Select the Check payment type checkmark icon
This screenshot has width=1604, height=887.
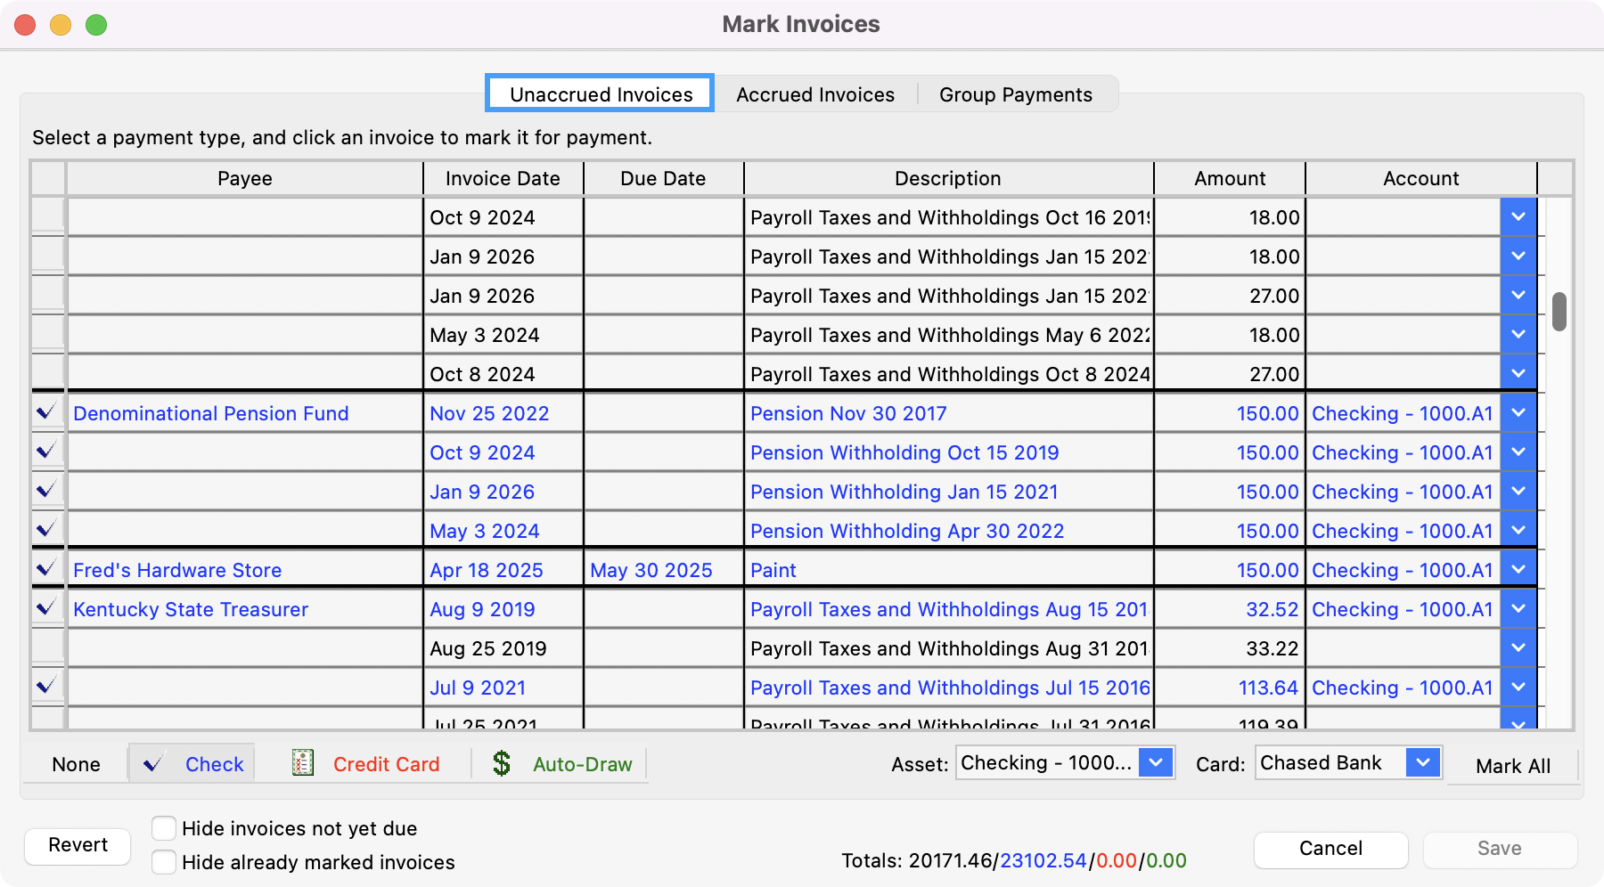coord(153,764)
